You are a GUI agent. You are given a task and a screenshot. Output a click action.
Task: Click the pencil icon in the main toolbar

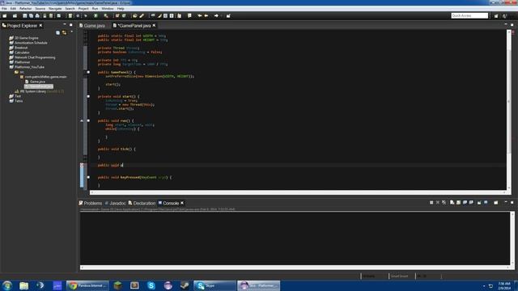pyautogui.click(x=142, y=16)
